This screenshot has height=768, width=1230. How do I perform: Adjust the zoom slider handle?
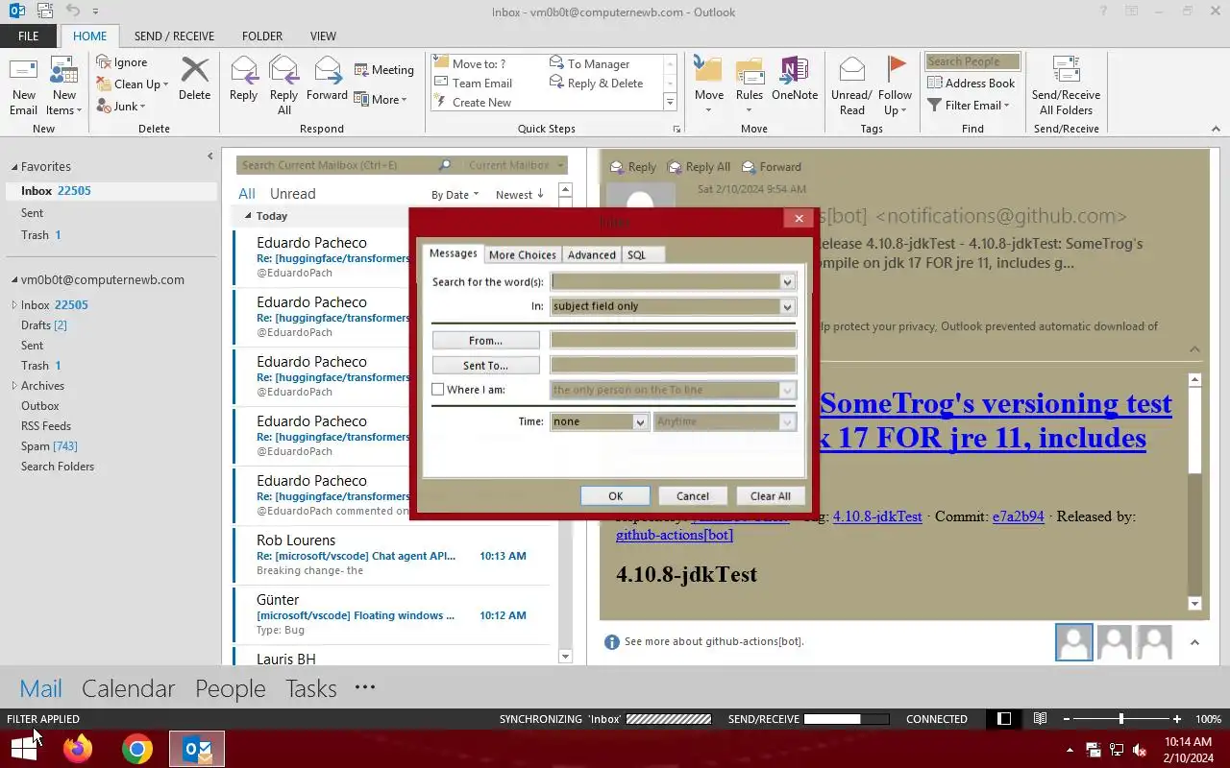(1120, 719)
